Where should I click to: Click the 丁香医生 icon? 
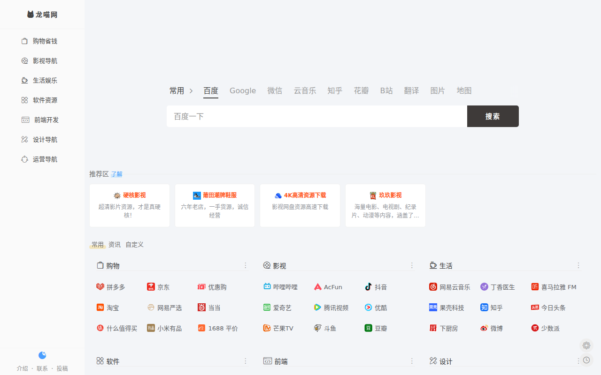484,287
